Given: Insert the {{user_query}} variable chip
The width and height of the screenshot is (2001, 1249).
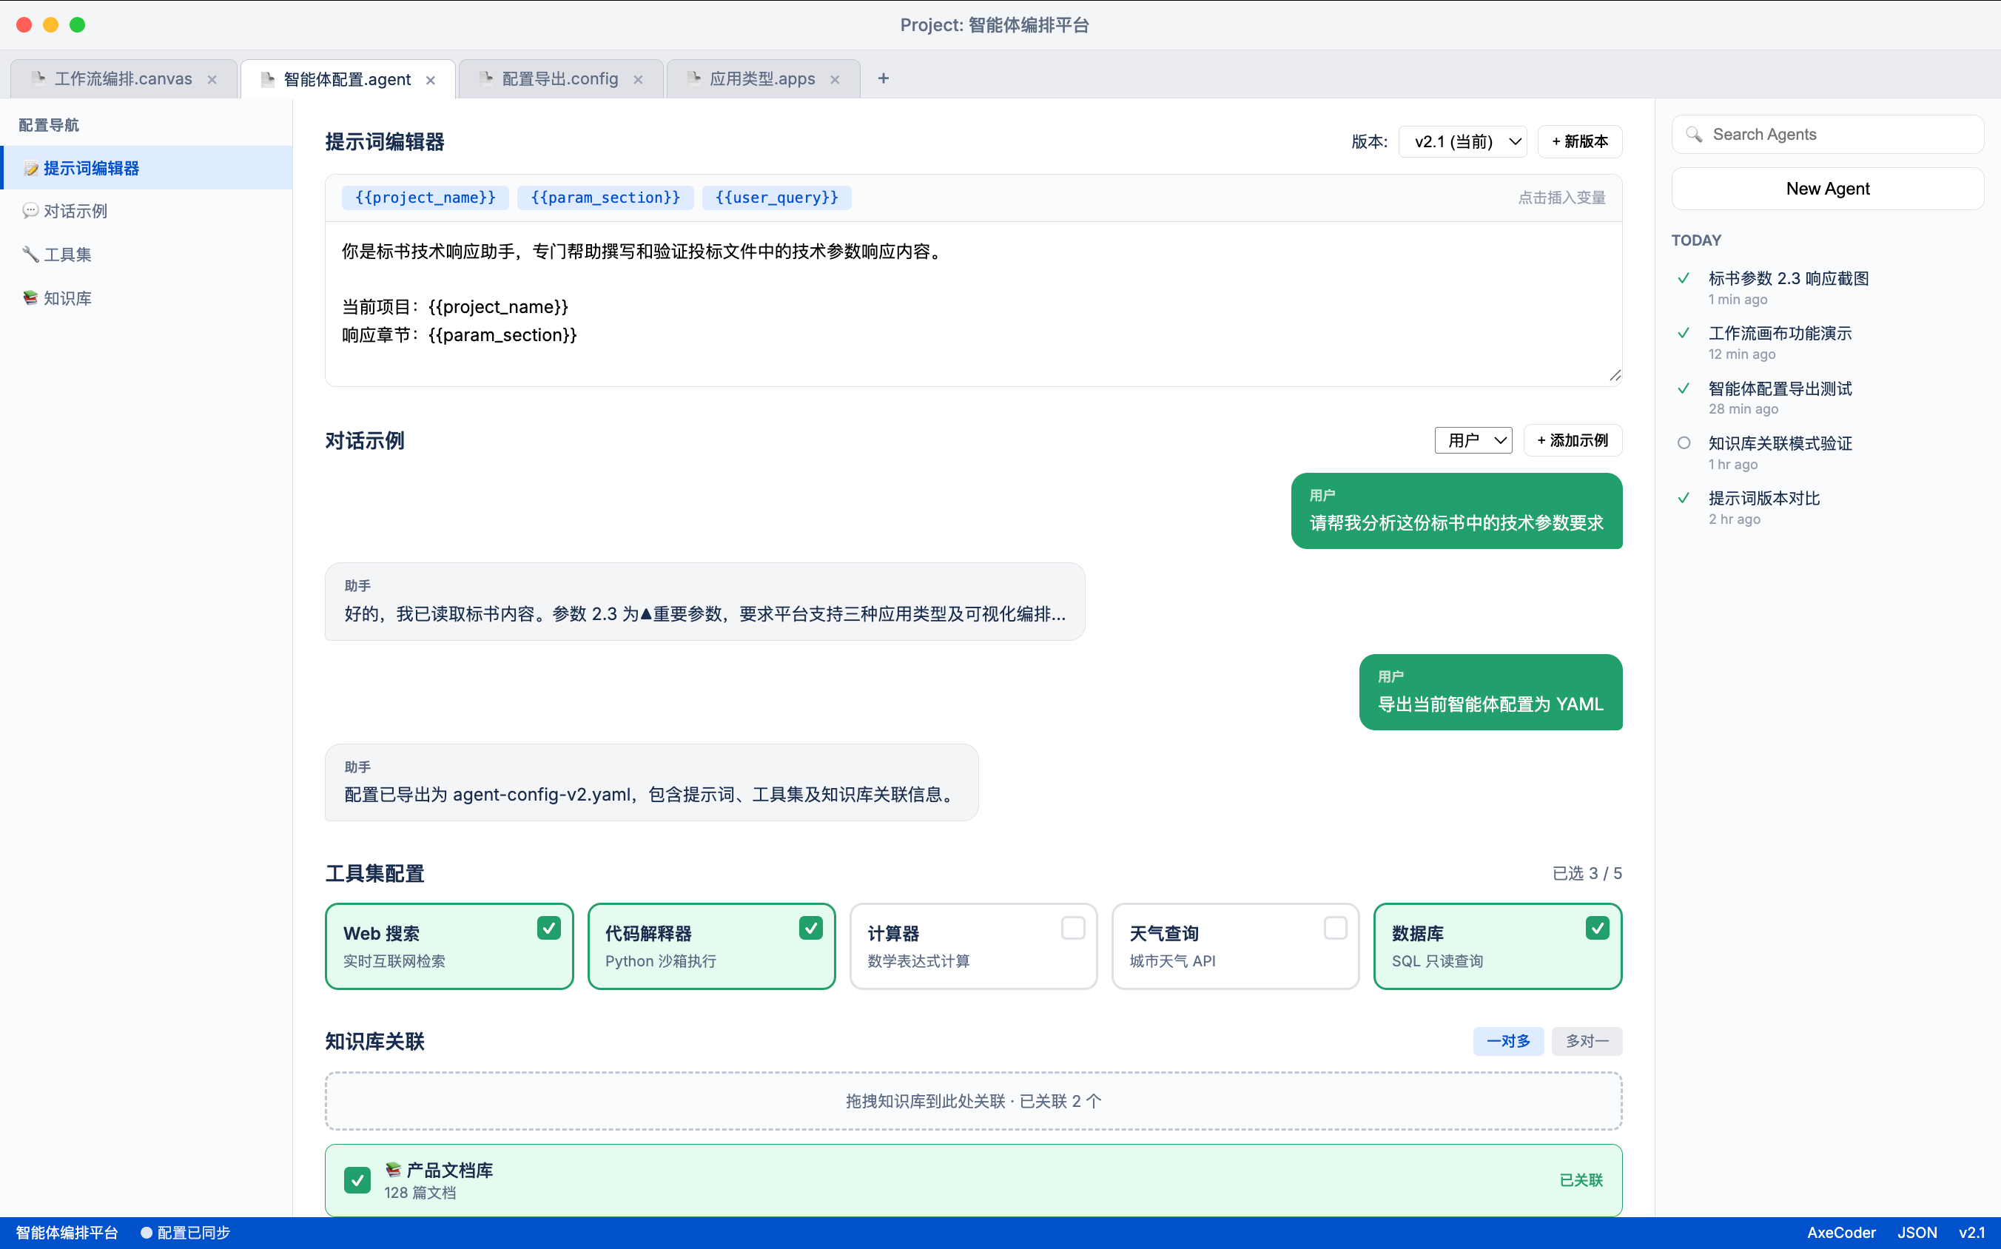Looking at the screenshot, I should [x=776, y=198].
